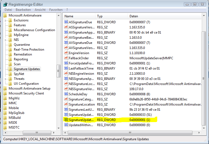Sort values by the Name column header
Image resolution: width=209 pixels, height=144 pixels.
point(79,16)
